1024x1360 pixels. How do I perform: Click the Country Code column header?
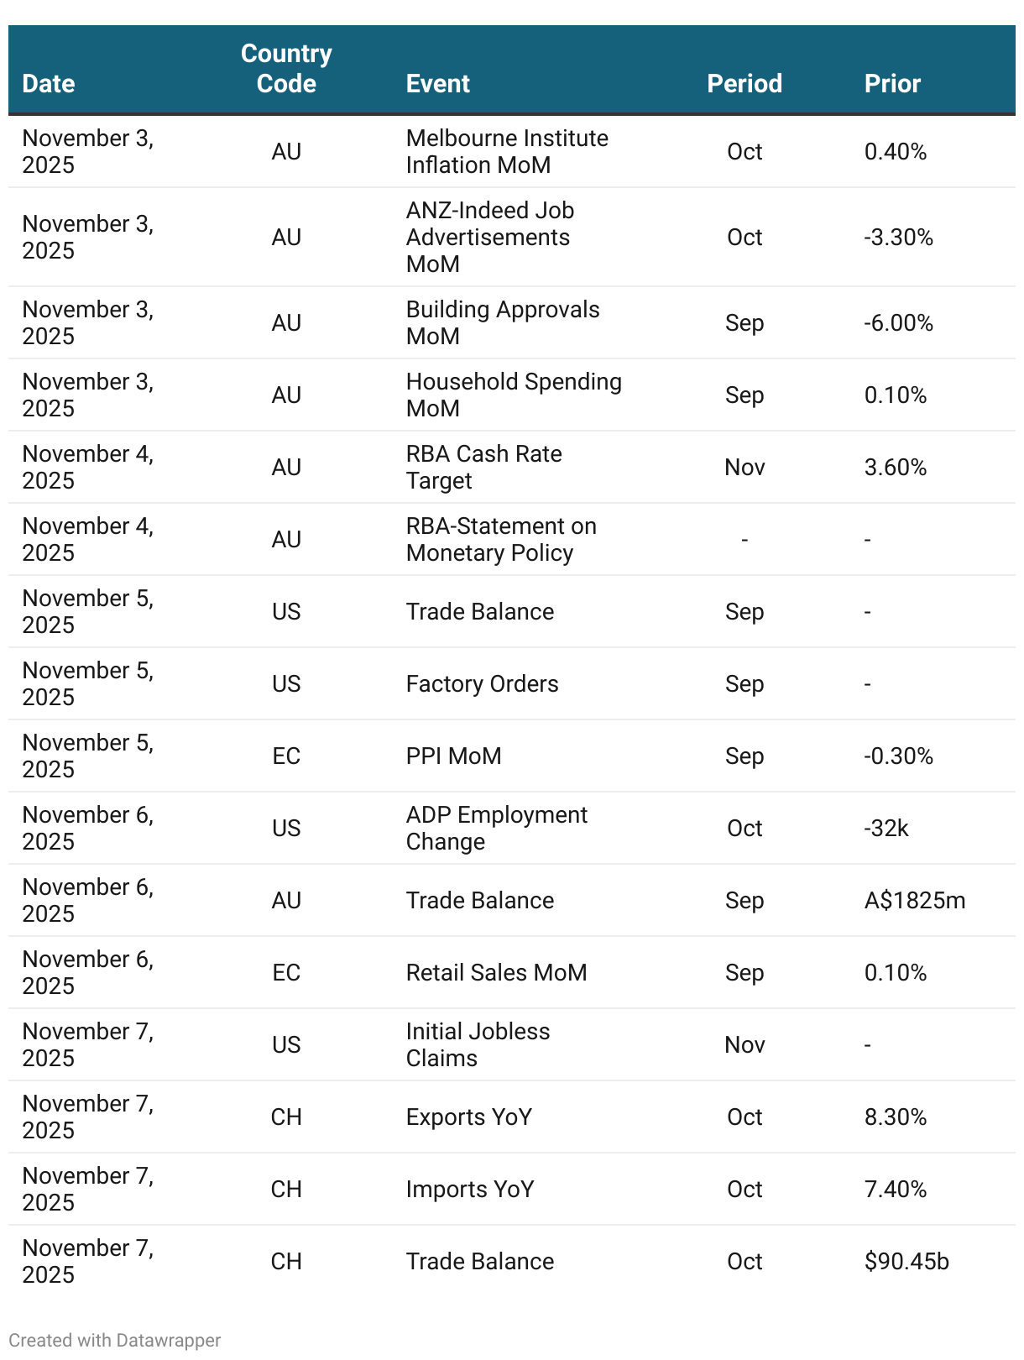[286, 69]
